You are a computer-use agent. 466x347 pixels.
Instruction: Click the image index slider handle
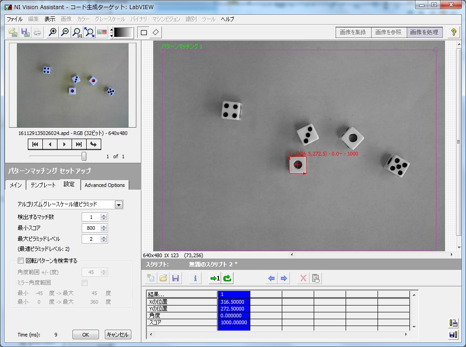coord(84,156)
